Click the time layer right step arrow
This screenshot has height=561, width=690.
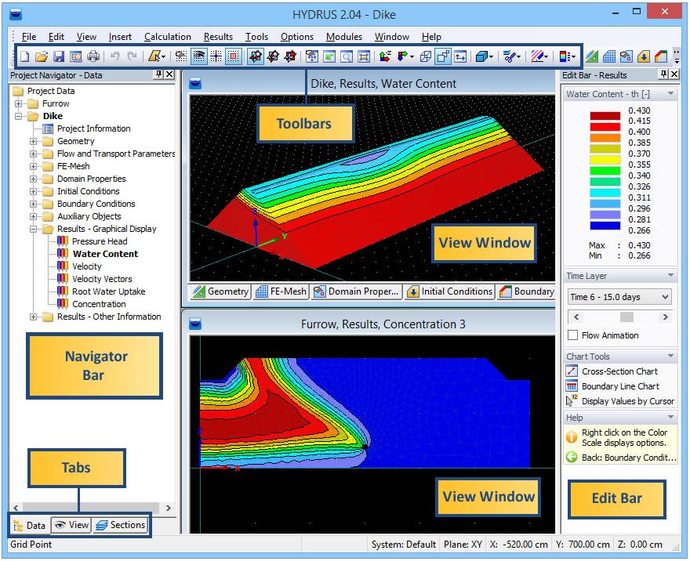click(x=665, y=317)
